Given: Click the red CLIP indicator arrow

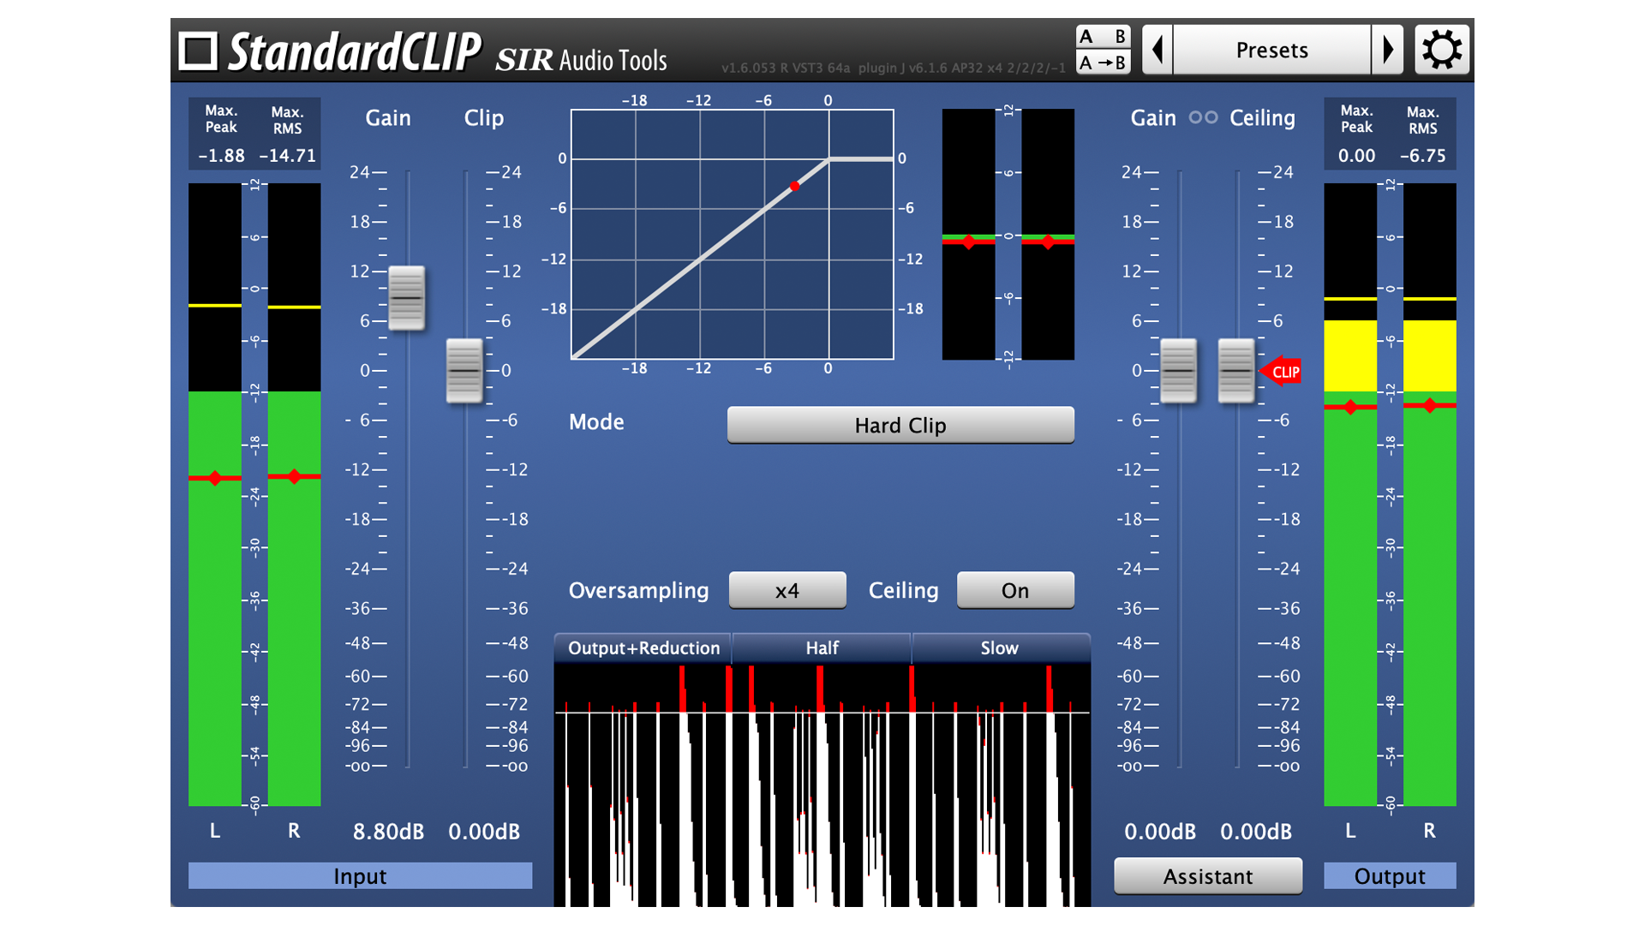Looking at the screenshot, I should click(1280, 372).
